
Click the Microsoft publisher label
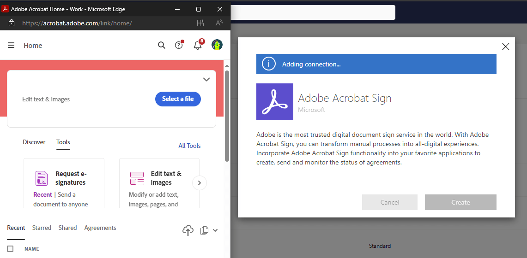click(x=312, y=110)
